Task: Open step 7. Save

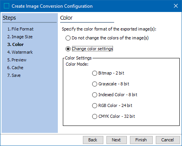Action: click(14, 75)
